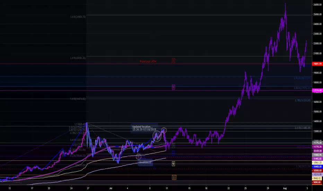This screenshot has height=191, width=323.
Task: Click the purple 11770.26 price tag
Action: click(x=317, y=147)
